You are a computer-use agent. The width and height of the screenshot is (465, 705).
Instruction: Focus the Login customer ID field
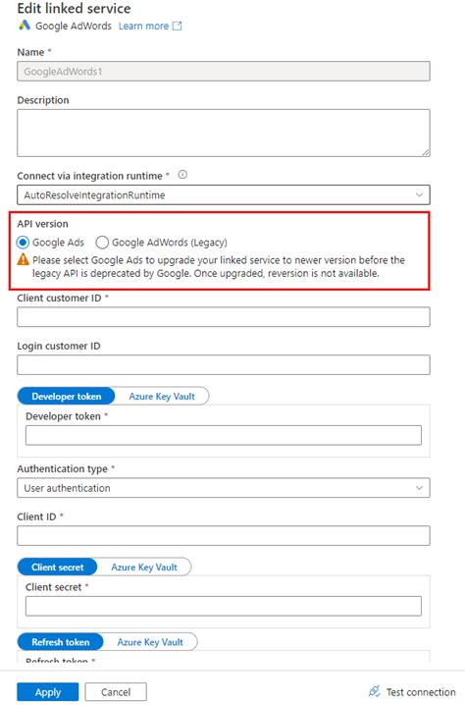(x=224, y=364)
